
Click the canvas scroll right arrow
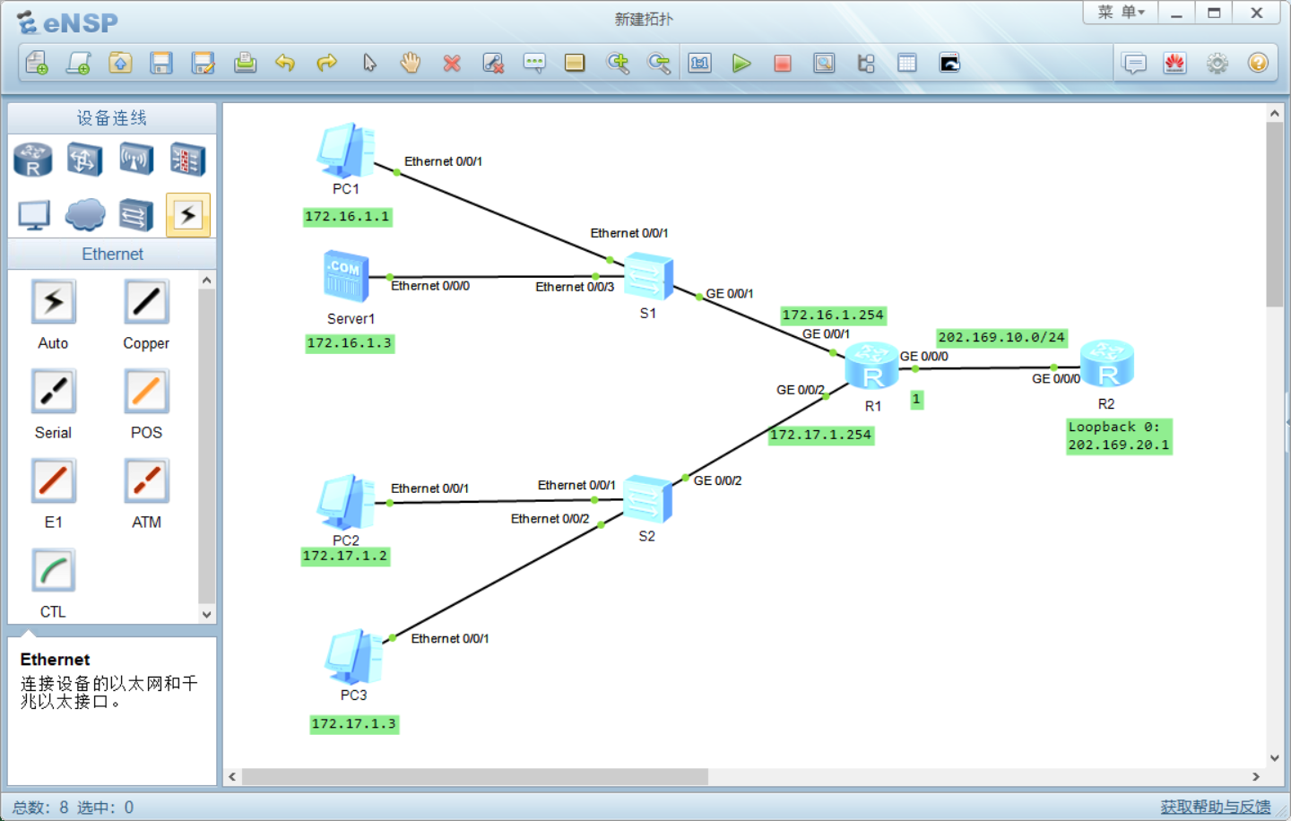click(x=1256, y=776)
